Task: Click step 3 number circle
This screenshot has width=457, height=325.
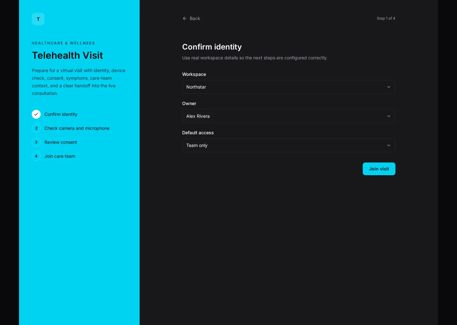Action: click(x=36, y=142)
